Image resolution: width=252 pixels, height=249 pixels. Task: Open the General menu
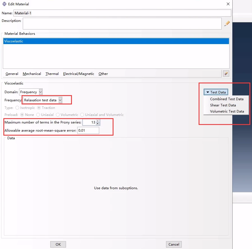(x=12, y=74)
